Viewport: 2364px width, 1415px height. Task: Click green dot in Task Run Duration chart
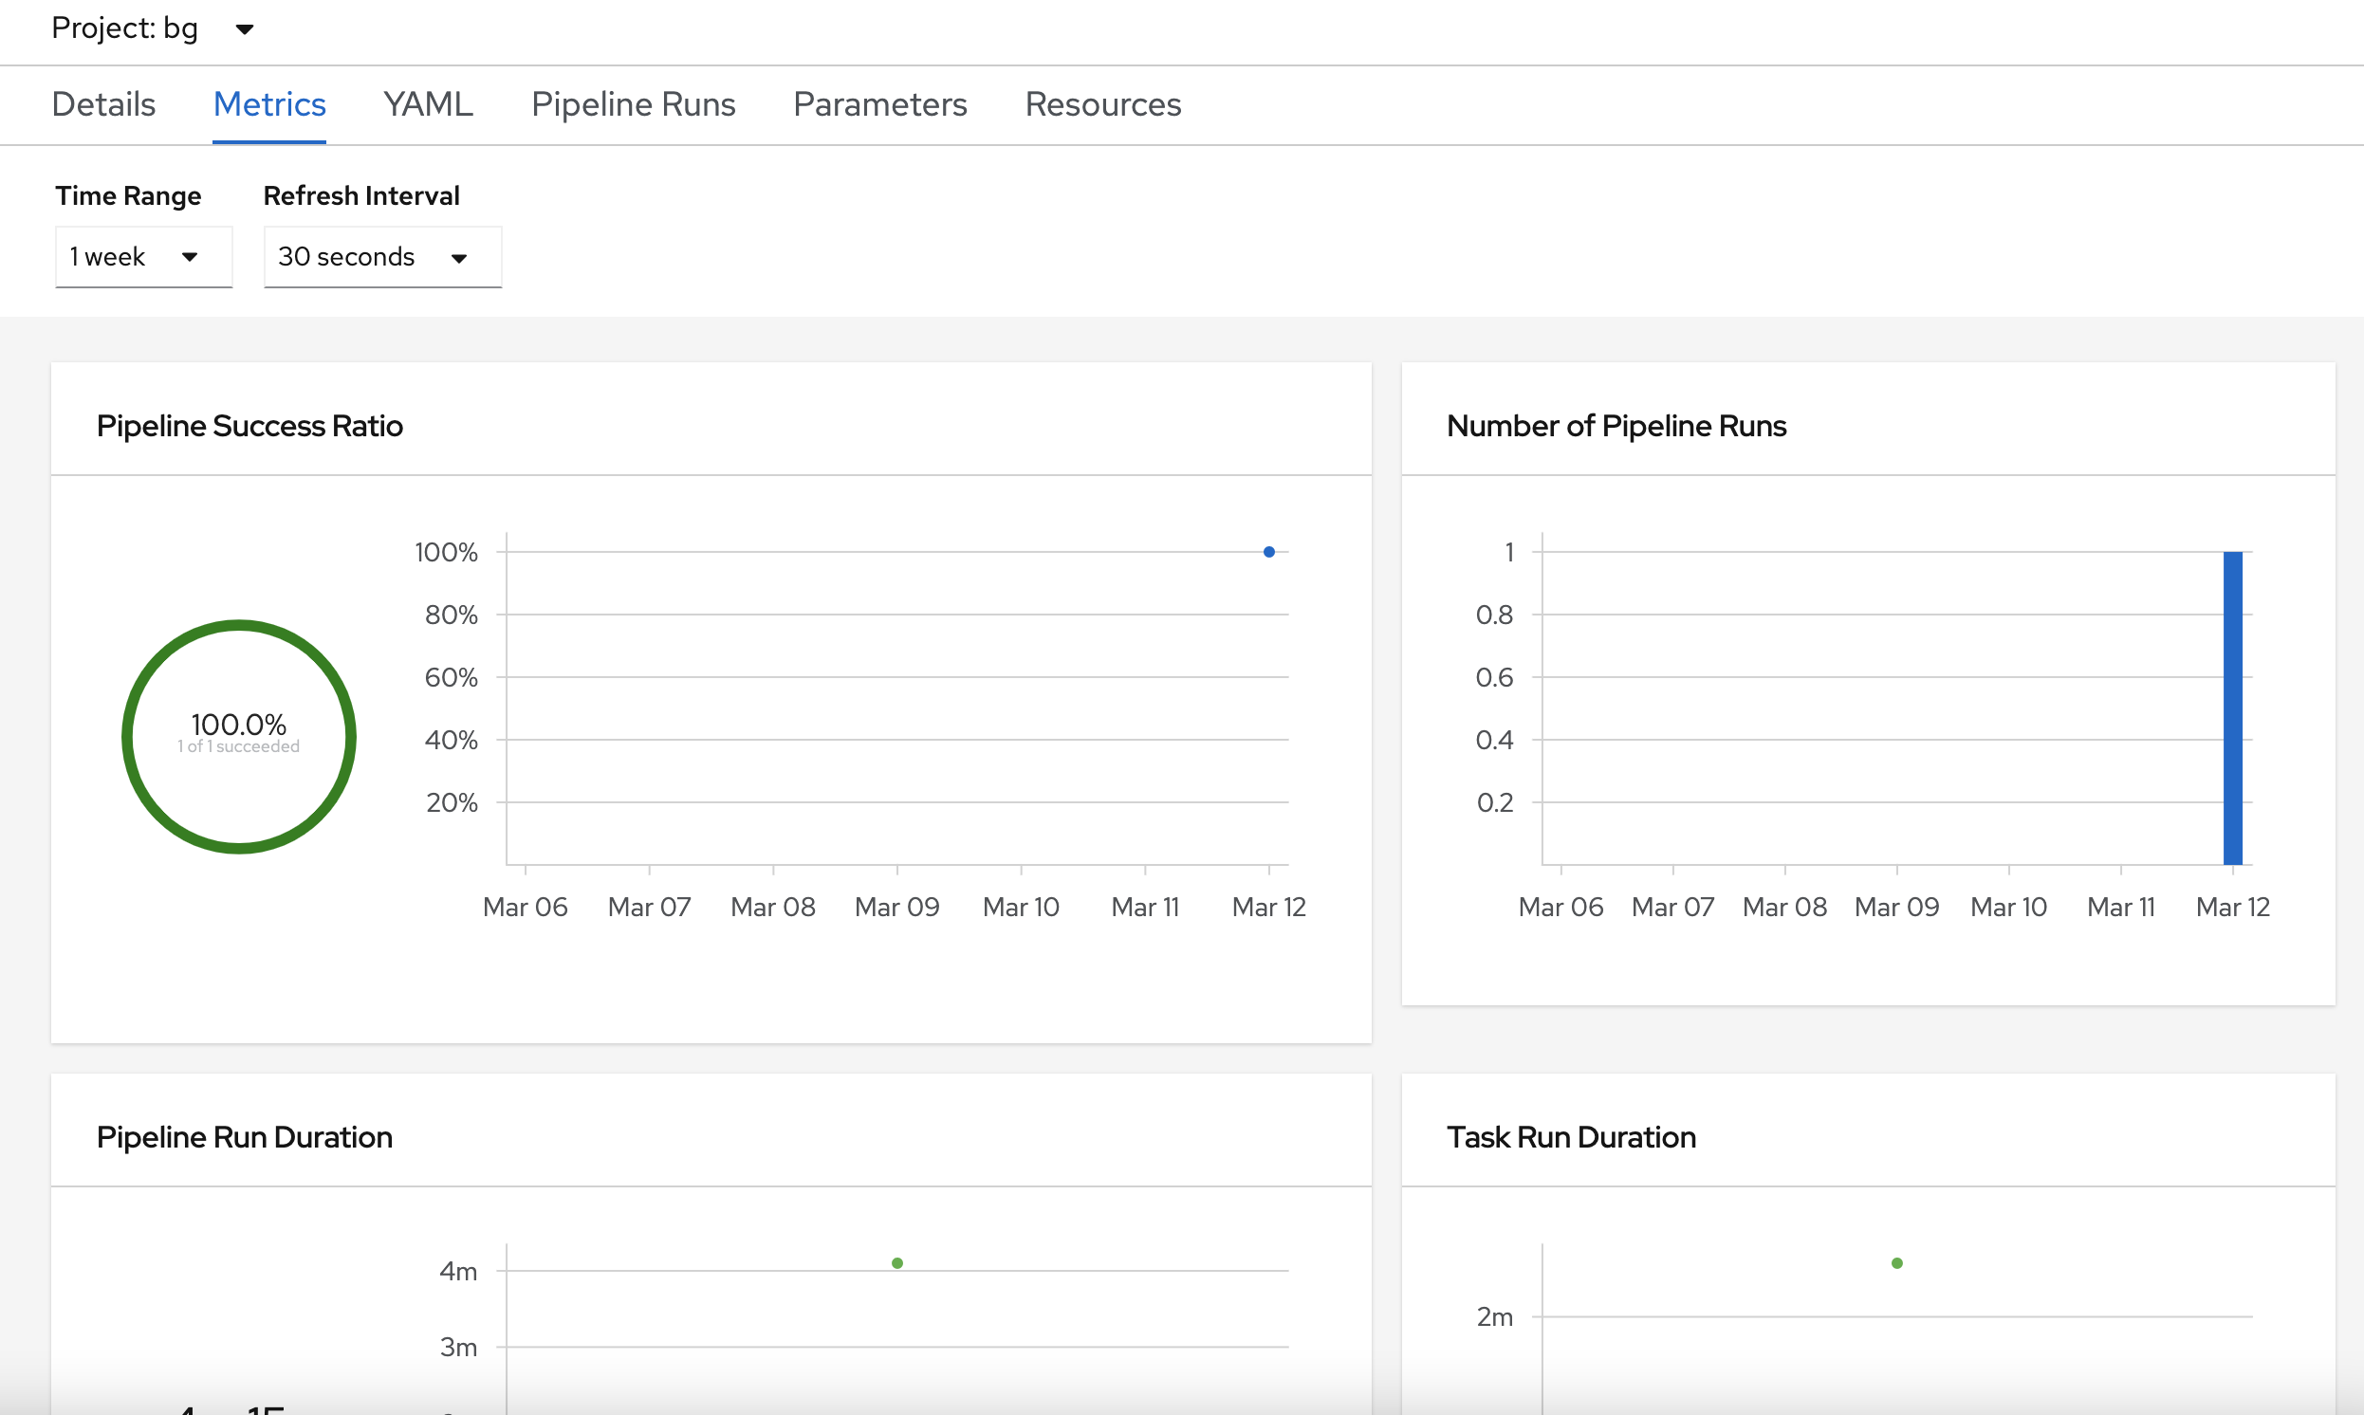(1896, 1263)
